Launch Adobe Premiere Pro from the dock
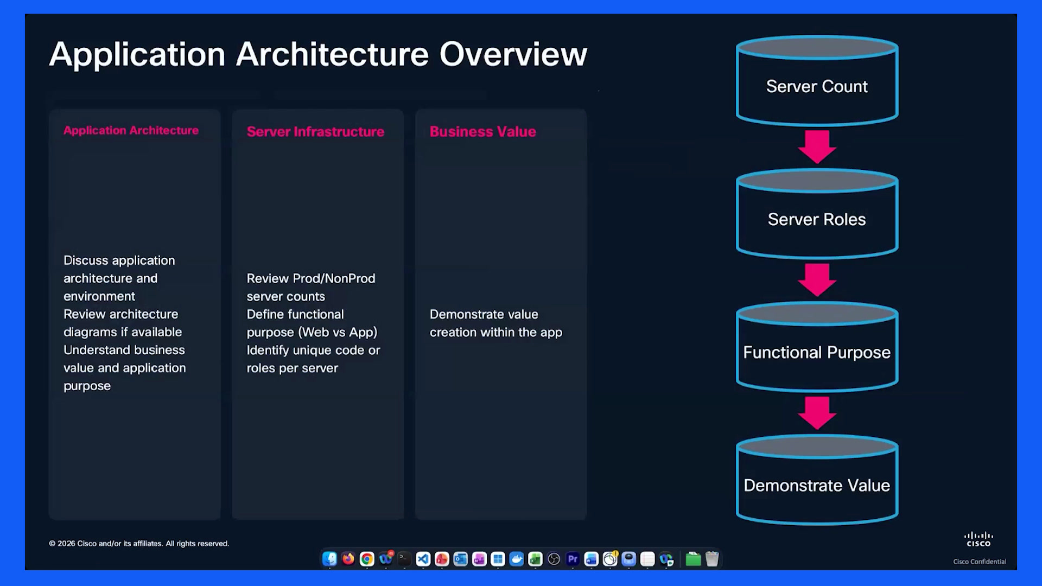The image size is (1042, 586). 573,559
